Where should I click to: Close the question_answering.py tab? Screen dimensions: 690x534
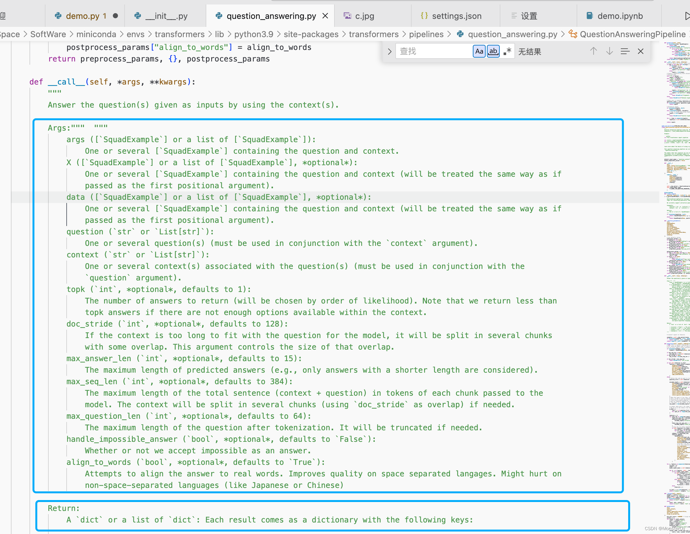tap(325, 16)
